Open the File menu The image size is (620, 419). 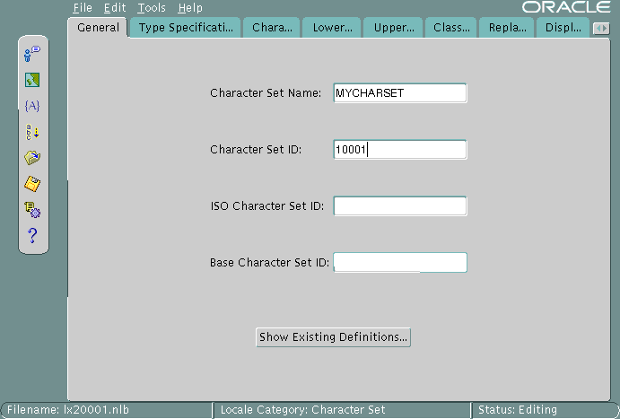[83, 8]
